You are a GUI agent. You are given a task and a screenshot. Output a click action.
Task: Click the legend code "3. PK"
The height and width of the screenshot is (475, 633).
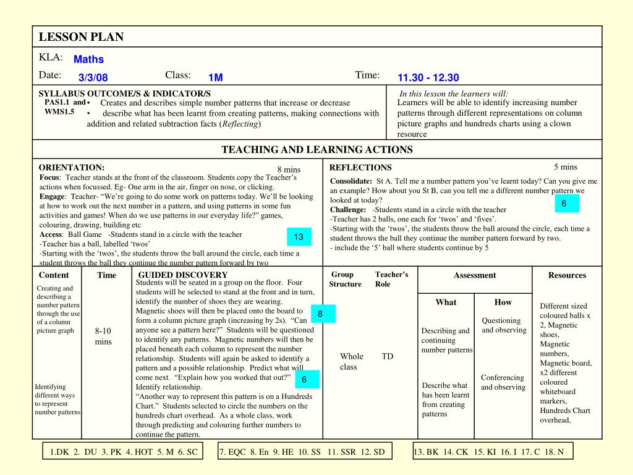tap(111, 452)
